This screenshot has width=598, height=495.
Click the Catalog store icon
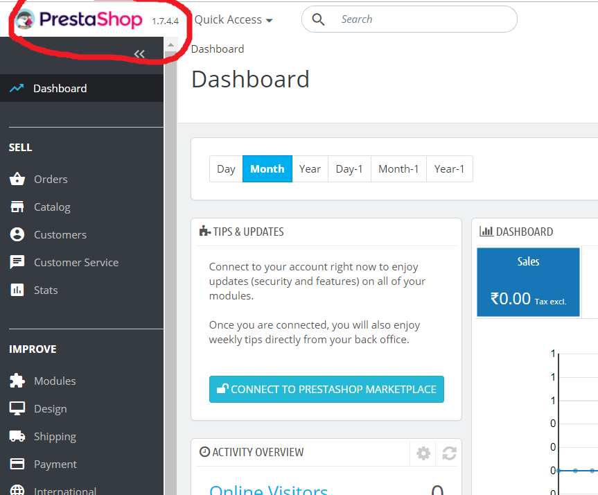[x=17, y=207]
